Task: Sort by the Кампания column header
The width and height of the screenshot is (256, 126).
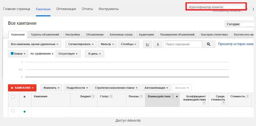Action: (41, 97)
